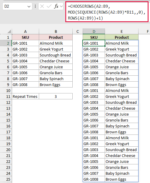Click the Cancel X icon in formula bar

click(42, 6)
